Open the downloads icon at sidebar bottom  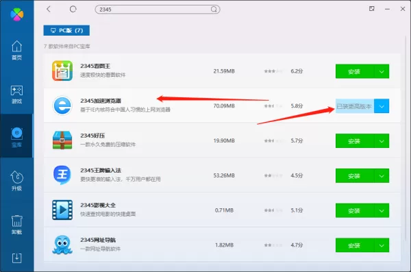[16, 258]
